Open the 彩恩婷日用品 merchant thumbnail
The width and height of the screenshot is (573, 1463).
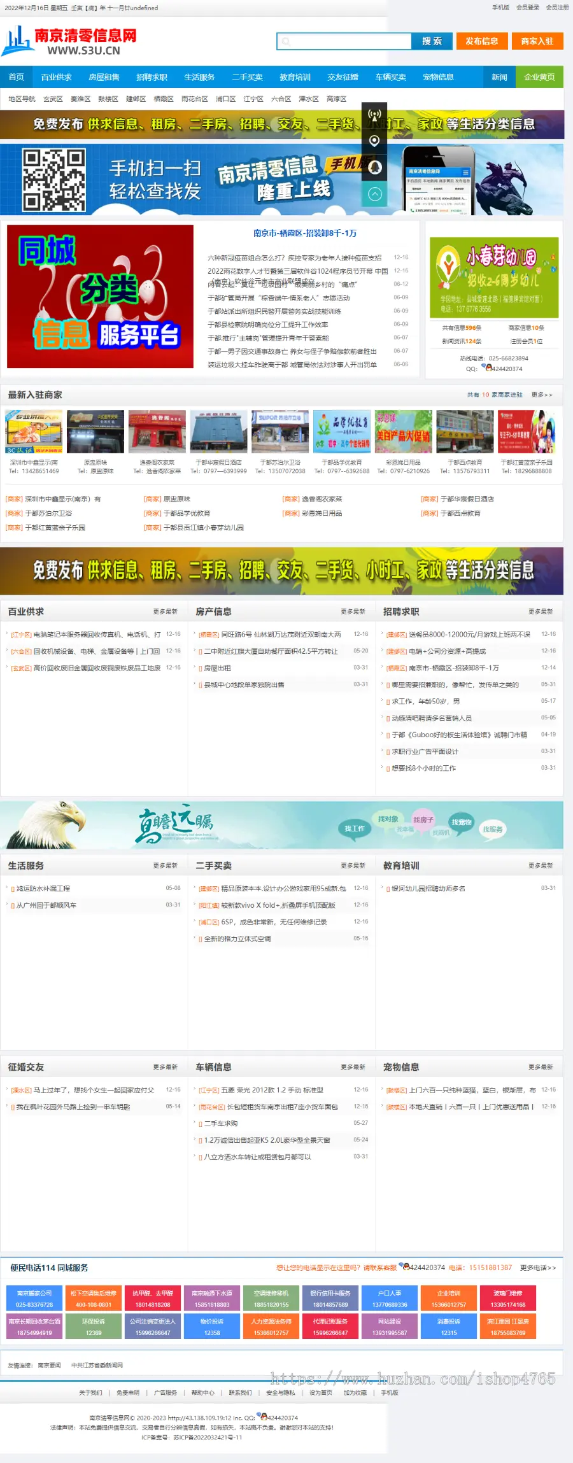coord(403,432)
